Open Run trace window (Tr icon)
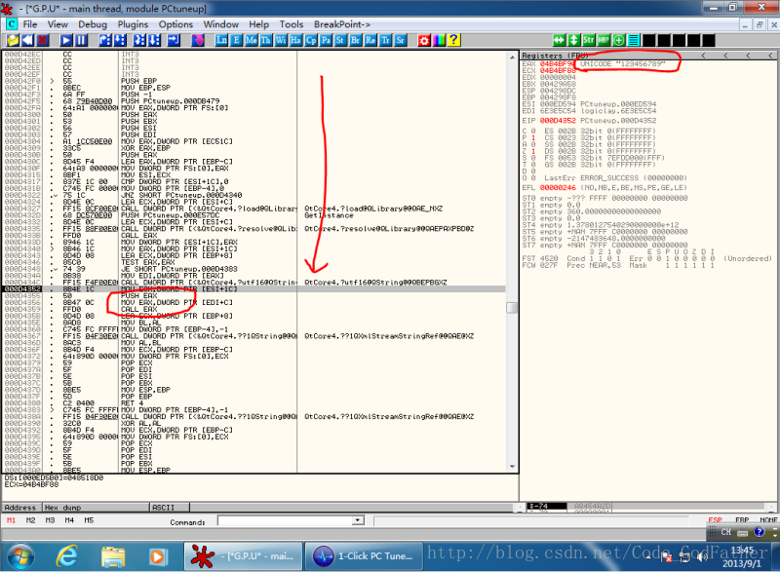 [x=385, y=40]
